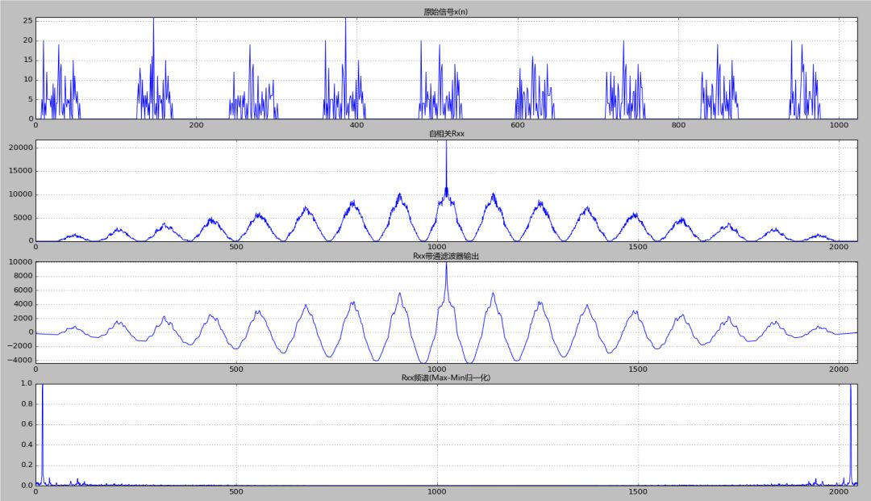Click y-axis label '20000' in the autocorrelation plot
871x501 pixels.
pos(21,148)
